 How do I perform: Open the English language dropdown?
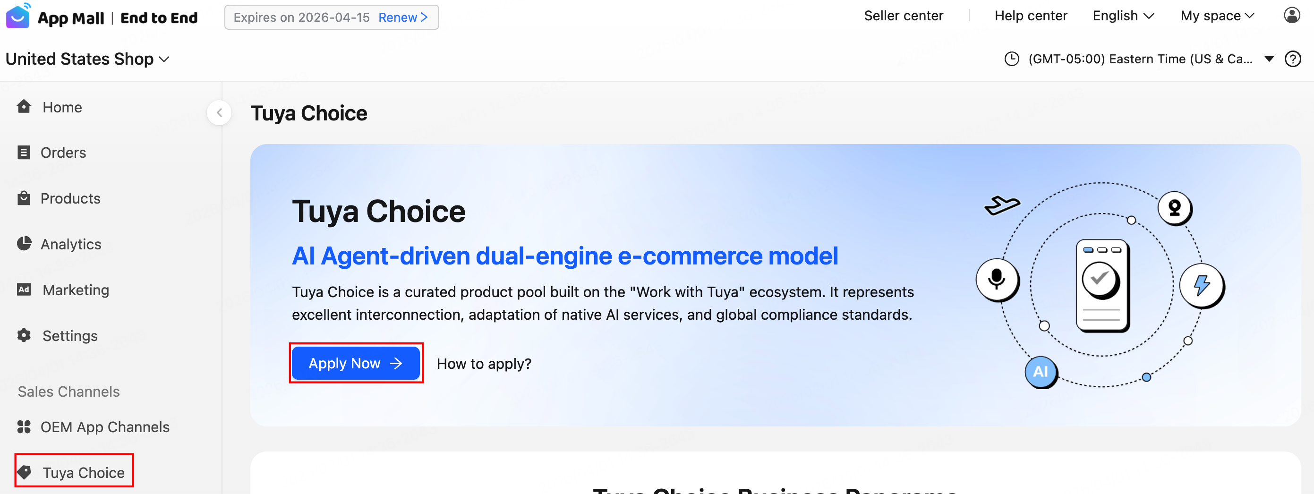click(x=1123, y=17)
